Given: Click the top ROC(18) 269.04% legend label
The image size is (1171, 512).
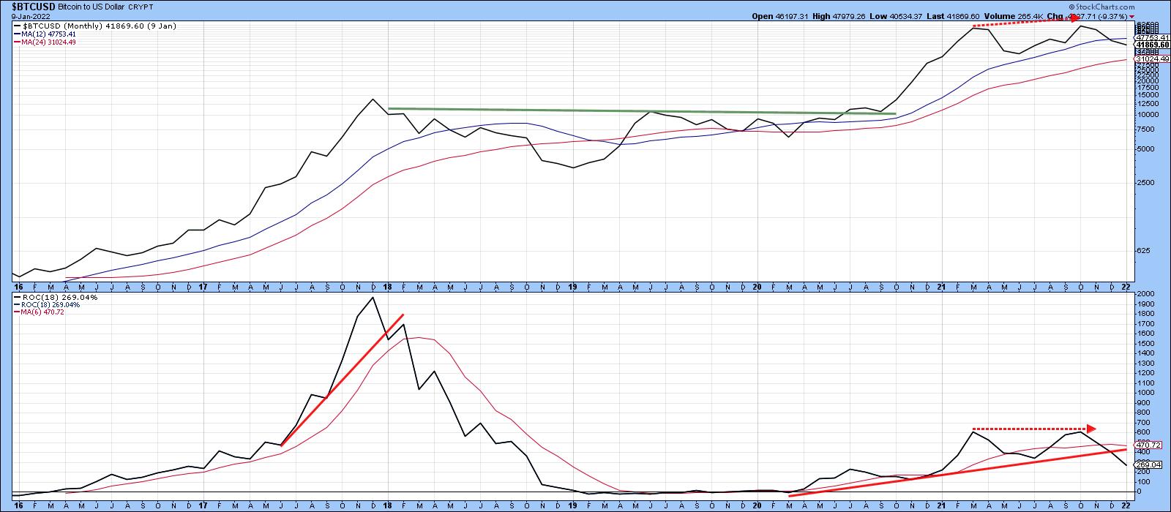Looking at the screenshot, I should tap(50, 298).
